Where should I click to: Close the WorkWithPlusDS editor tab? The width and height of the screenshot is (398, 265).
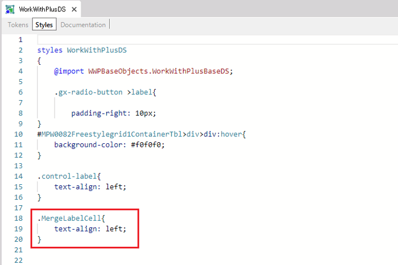pos(73,10)
